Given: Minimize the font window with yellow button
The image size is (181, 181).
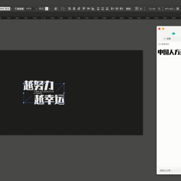Looking at the screenshot, I should point(163,29).
